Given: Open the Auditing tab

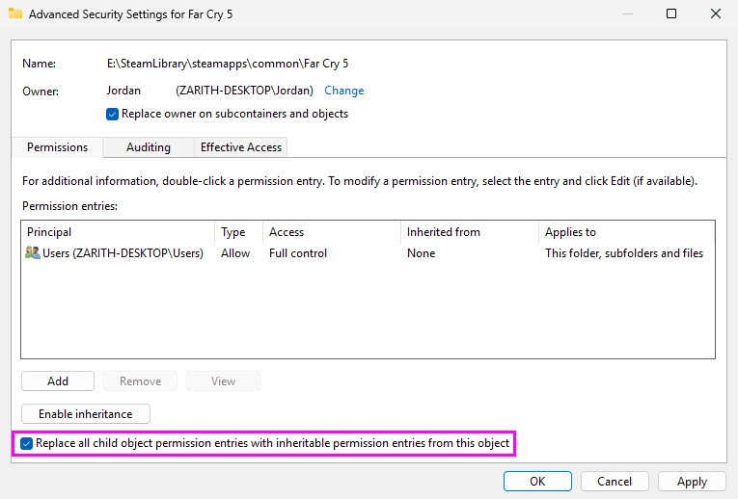Looking at the screenshot, I should [x=149, y=147].
